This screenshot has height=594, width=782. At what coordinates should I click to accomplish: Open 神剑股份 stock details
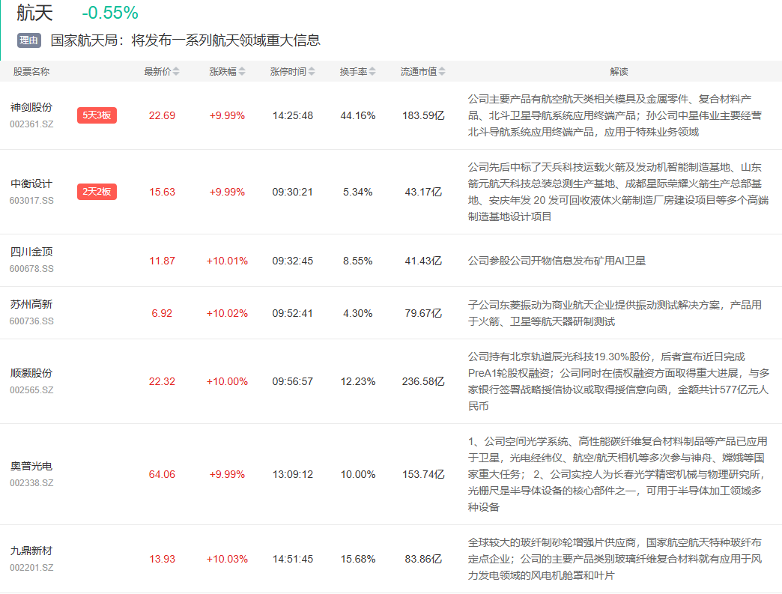coord(31,108)
